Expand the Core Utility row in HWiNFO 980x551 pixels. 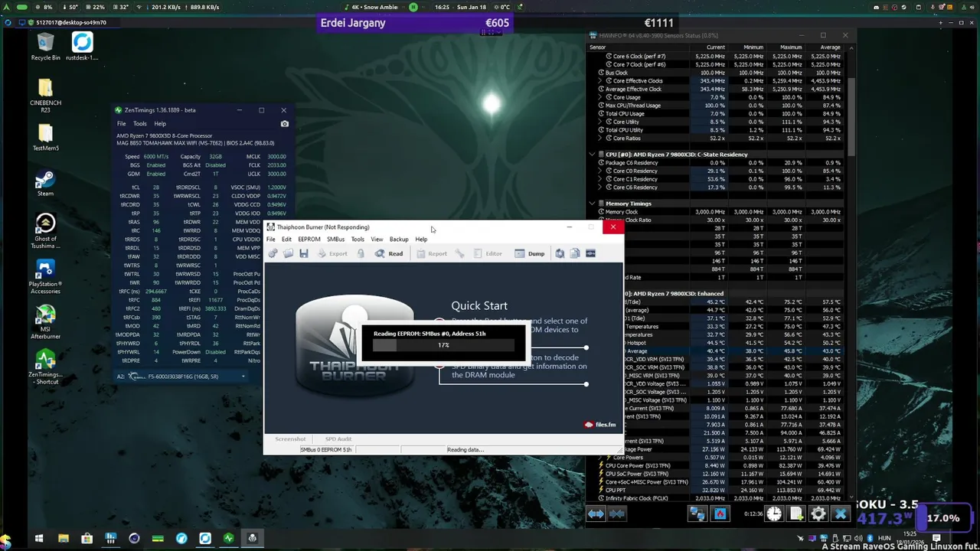pyautogui.click(x=601, y=122)
